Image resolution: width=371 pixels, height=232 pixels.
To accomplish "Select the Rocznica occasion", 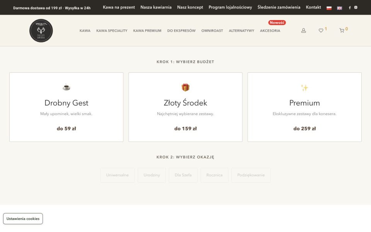I will 214,175.
